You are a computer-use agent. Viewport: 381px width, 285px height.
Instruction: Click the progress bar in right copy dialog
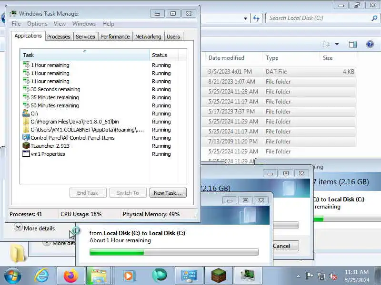click(347, 219)
